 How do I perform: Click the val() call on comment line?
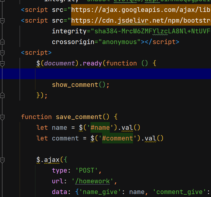click(x=154, y=138)
